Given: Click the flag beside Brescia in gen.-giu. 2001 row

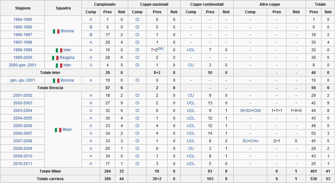Looking at the screenshot, I should coord(56,81).
